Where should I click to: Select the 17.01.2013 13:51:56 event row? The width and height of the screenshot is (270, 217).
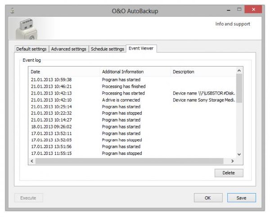(132, 147)
